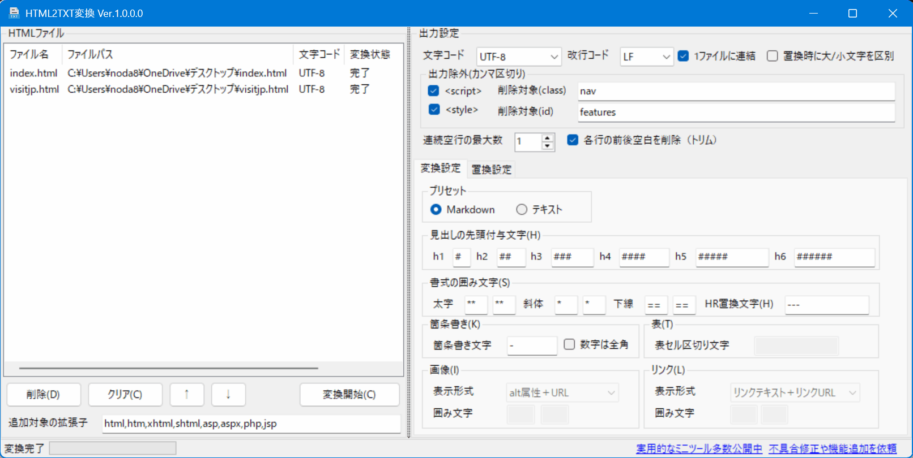
Task: Decrease max consecutive blank lines spinner
Action: point(547,145)
